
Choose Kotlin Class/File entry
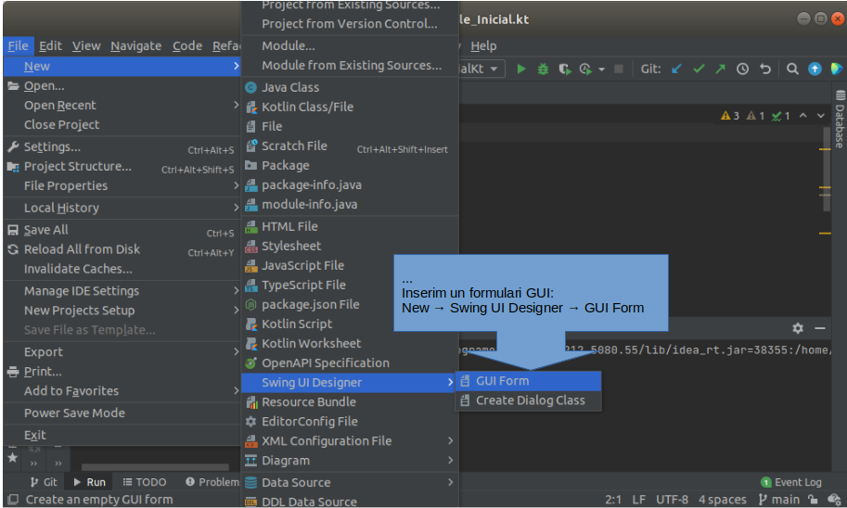pyautogui.click(x=350, y=107)
